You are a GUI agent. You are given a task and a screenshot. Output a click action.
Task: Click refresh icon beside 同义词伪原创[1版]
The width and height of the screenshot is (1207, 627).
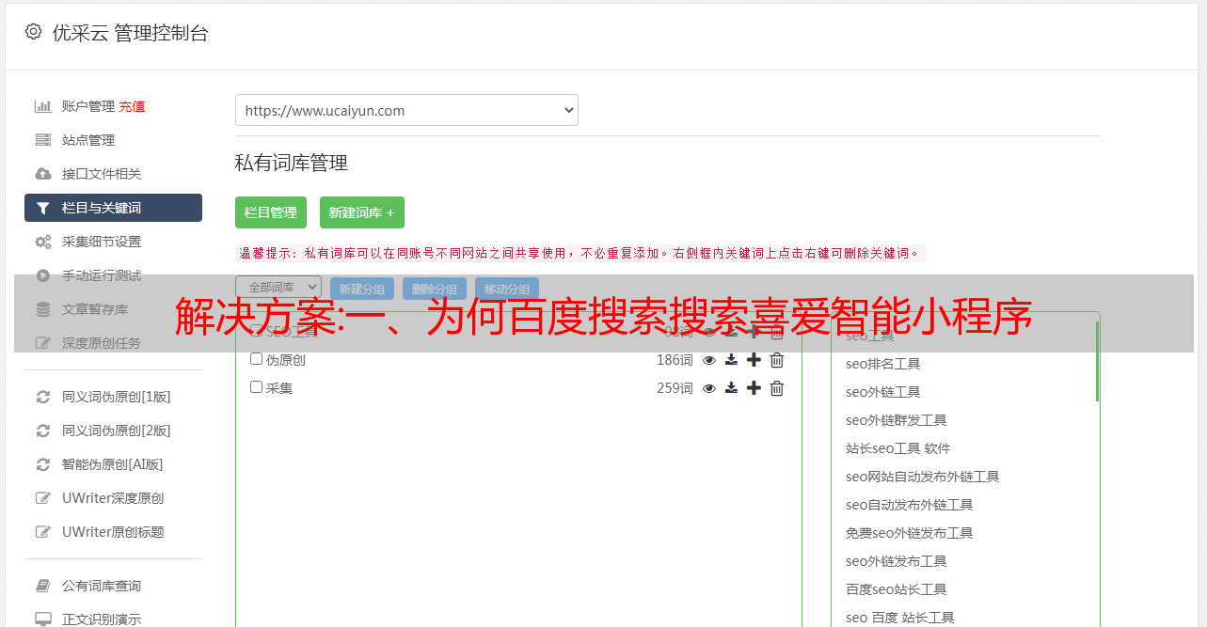(43, 397)
